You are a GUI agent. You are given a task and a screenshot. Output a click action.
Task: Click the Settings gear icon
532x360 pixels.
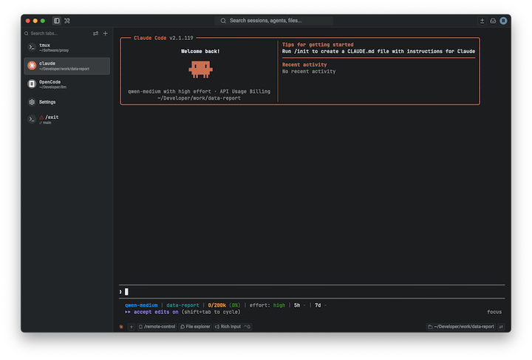coord(32,102)
